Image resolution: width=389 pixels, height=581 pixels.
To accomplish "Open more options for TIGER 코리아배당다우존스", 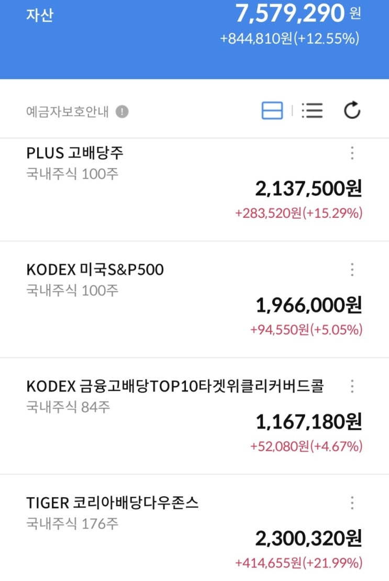I will click(x=352, y=503).
